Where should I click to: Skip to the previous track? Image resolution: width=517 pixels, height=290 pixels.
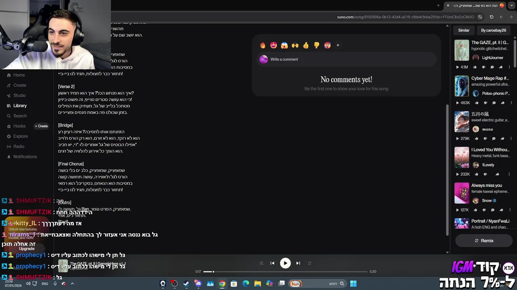[x=272, y=263]
